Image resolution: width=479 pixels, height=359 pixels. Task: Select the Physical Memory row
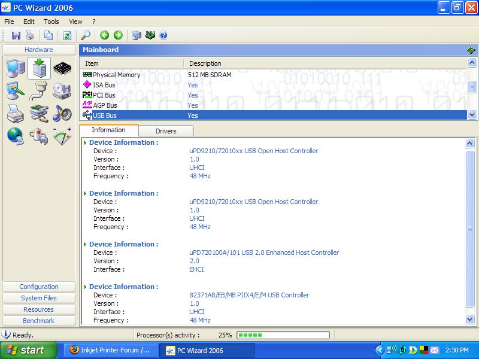tap(274, 75)
